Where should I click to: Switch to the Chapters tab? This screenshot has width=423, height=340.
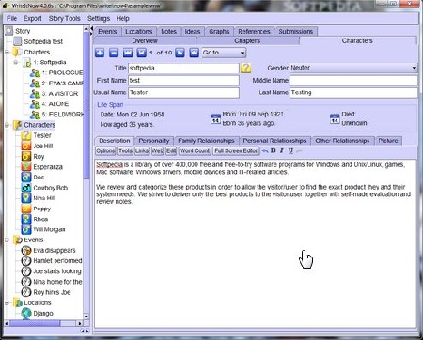[247, 40]
